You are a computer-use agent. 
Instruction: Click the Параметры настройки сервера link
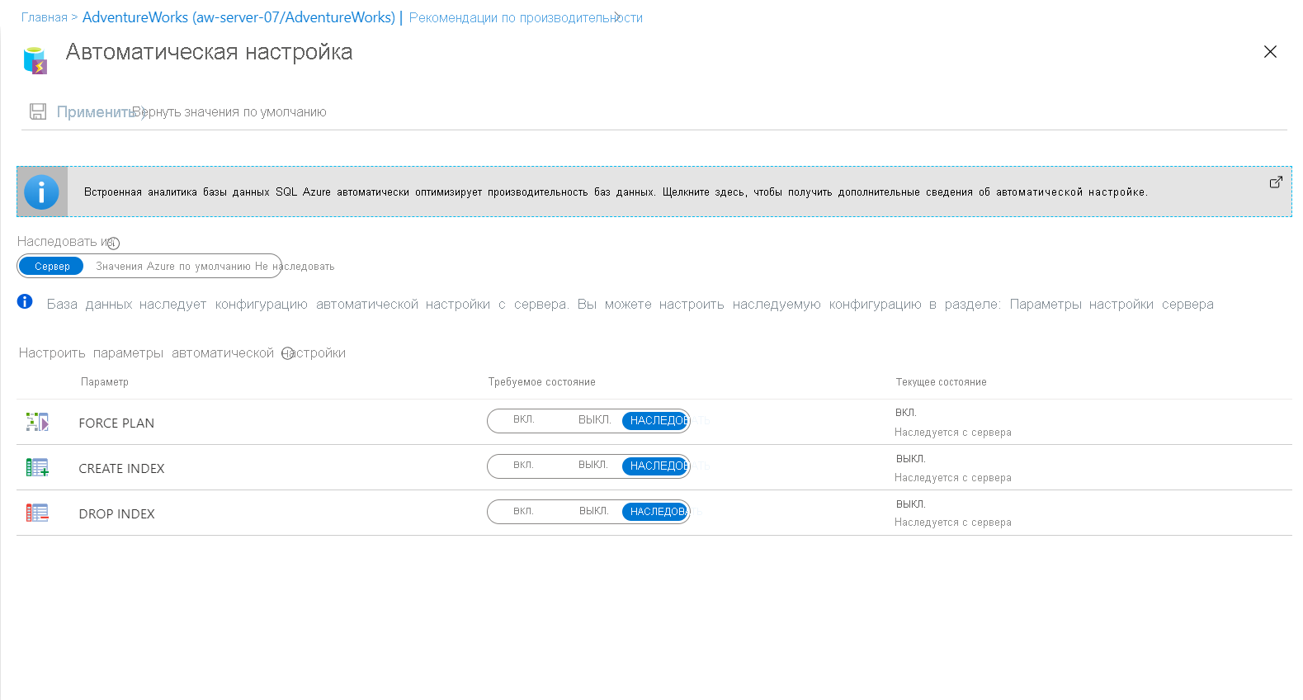pos(1112,305)
